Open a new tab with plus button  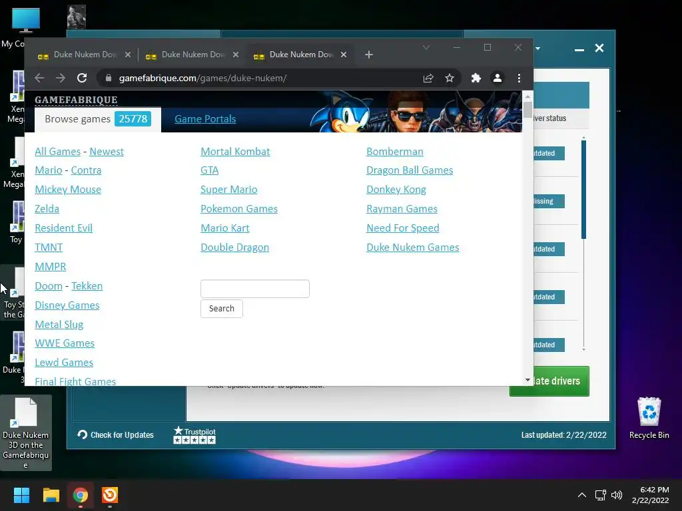tap(369, 55)
